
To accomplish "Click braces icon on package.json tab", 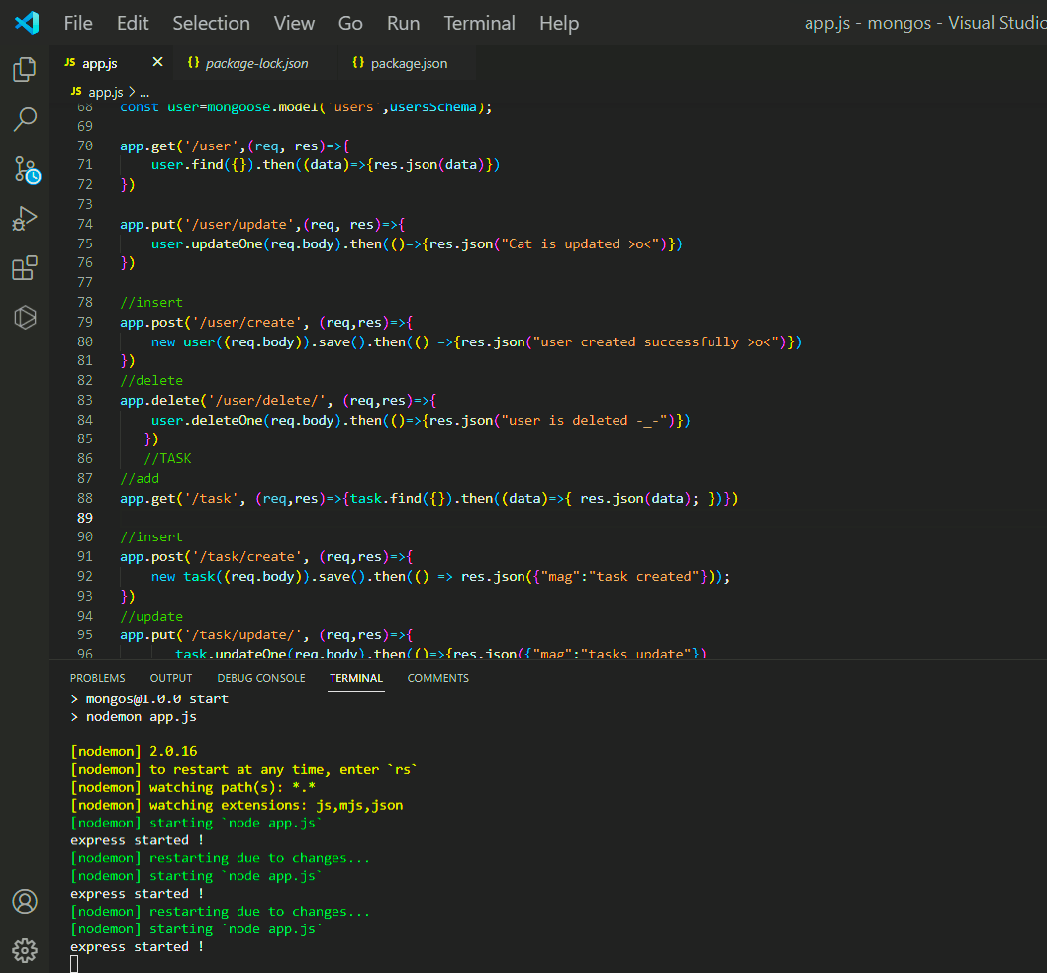I will pyautogui.click(x=358, y=62).
